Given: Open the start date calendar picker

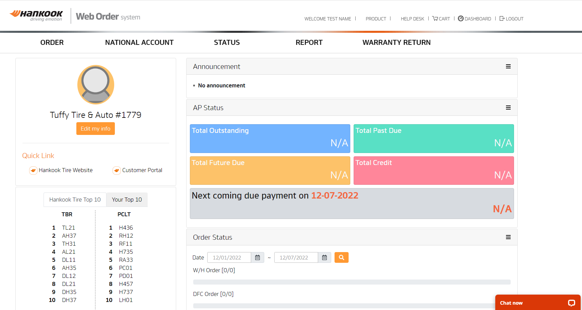Looking at the screenshot, I should [258, 257].
